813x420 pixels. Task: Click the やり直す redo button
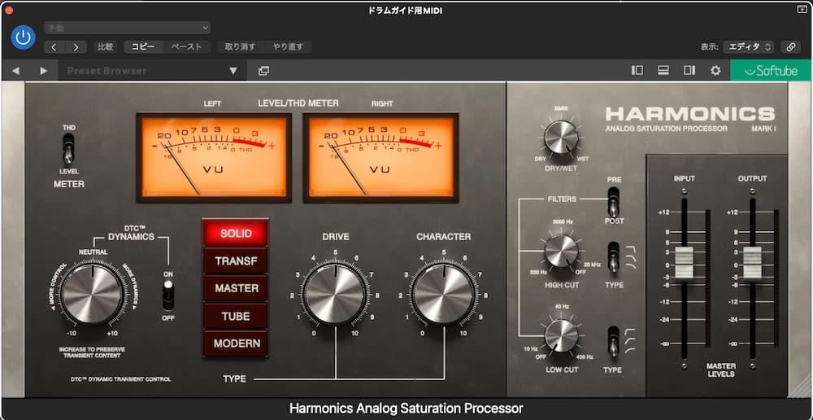(x=288, y=46)
